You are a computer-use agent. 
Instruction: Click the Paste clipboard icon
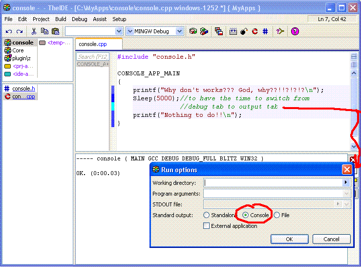click(55, 31)
